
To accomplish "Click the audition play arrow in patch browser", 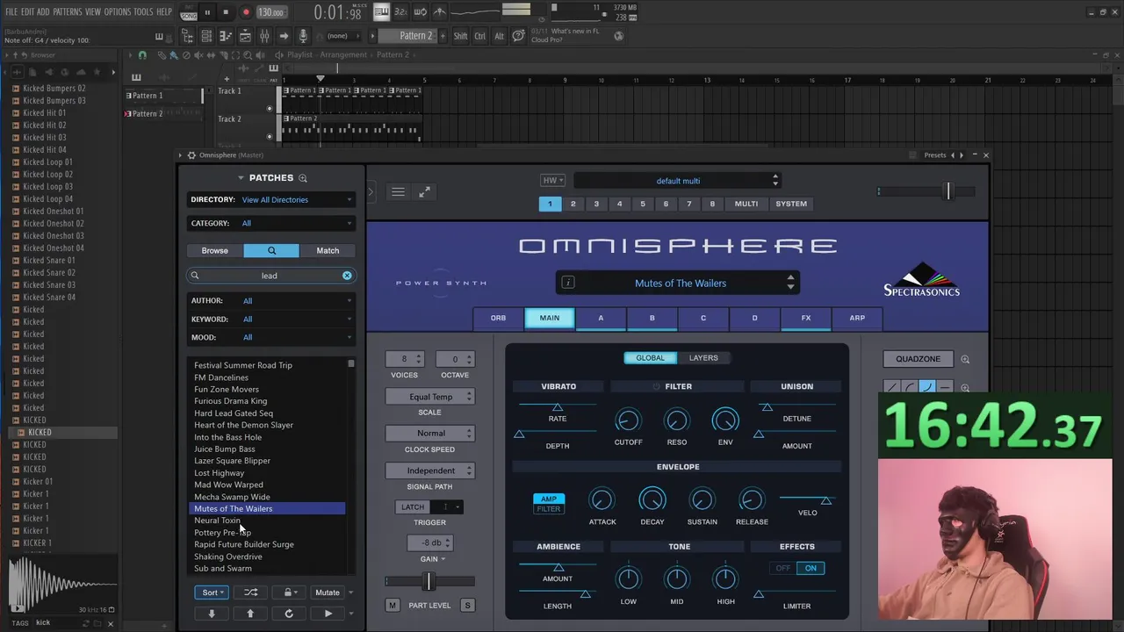I will coord(328,614).
